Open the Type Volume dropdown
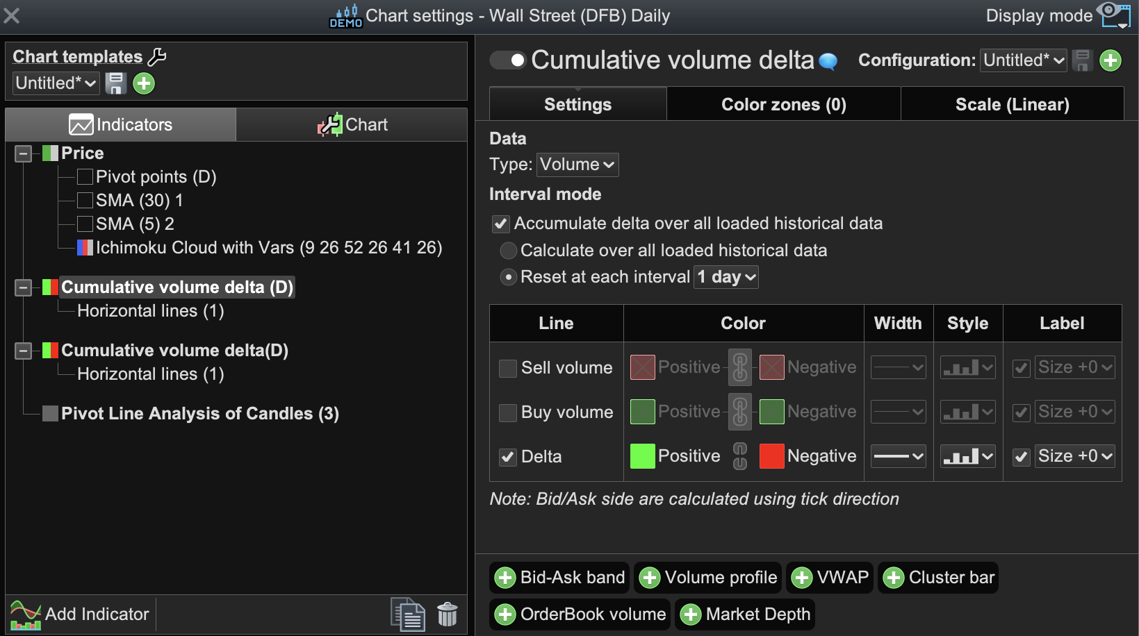This screenshot has width=1139, height=636. pyautogui.click(x=577, y=165)
